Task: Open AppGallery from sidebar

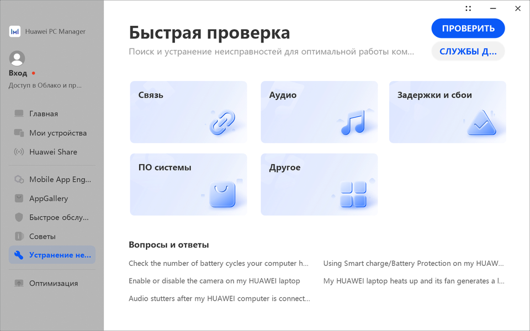Action: pos(52,198)
